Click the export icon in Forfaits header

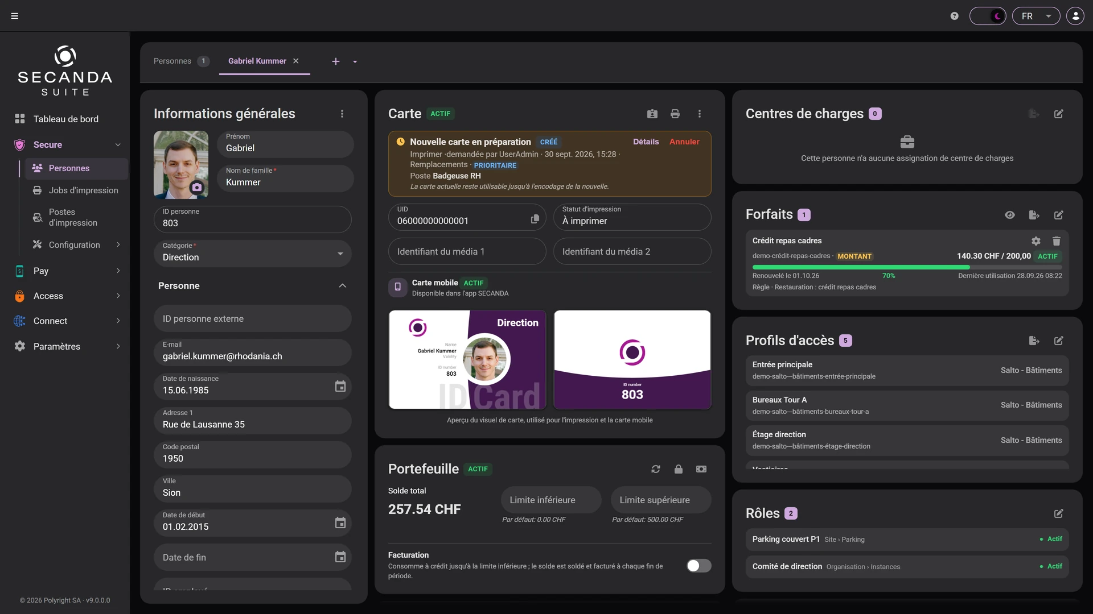[1034, 215]
